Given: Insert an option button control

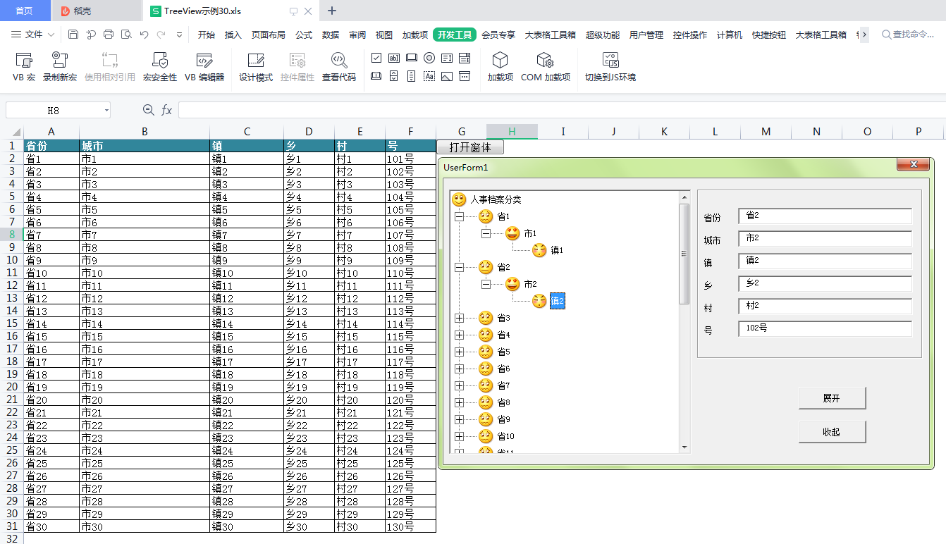Looking at the screenshot, I should point(429,58).
